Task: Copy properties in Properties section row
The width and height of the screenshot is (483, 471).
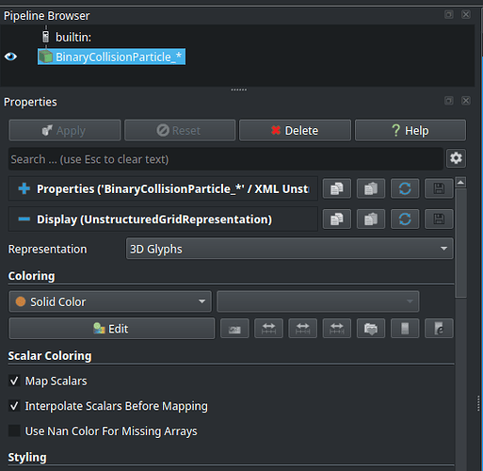Action: 337,188
